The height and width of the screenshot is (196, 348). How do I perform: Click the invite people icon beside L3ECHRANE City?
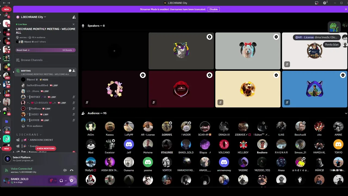click(74, 17)
